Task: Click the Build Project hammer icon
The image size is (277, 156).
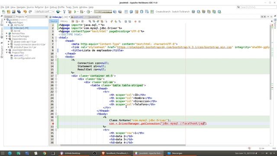Action: 64,12
